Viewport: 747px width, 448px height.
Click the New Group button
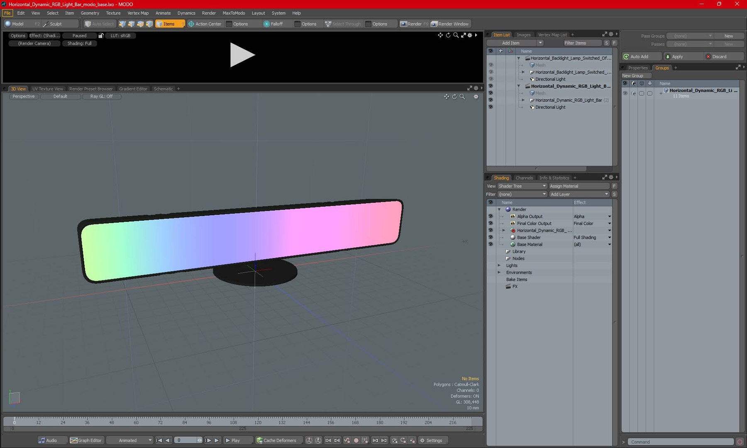636,75
